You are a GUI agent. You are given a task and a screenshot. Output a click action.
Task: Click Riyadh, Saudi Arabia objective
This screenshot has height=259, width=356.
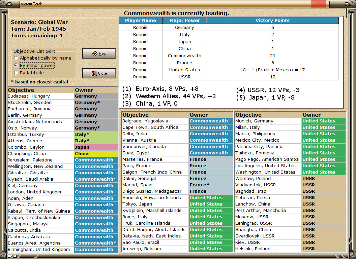tap(41, 179)
